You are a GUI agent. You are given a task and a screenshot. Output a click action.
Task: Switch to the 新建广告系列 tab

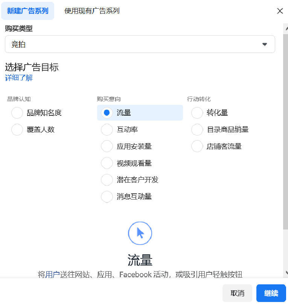[x=28, y=11]
